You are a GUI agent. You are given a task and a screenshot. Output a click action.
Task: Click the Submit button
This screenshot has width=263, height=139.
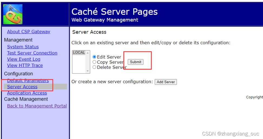[x=136, y=62]
